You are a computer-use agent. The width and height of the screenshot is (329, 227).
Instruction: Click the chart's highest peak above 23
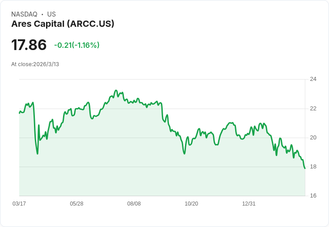116,91
